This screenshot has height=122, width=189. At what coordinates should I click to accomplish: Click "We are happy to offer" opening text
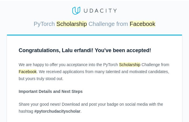[38, 65]
